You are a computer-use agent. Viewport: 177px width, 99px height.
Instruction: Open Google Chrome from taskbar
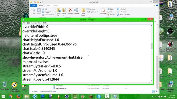11,97
